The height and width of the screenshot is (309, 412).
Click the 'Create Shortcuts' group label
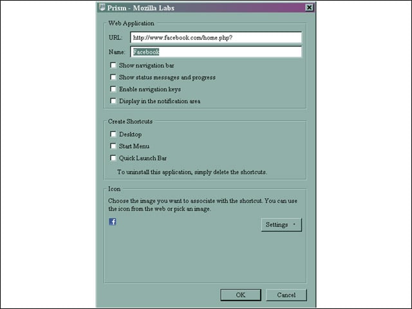(x=130, y=122)
